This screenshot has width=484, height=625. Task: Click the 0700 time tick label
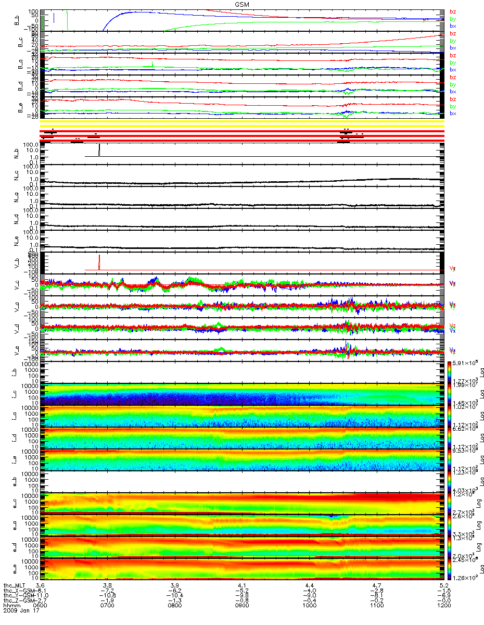(x=108, y=605)
